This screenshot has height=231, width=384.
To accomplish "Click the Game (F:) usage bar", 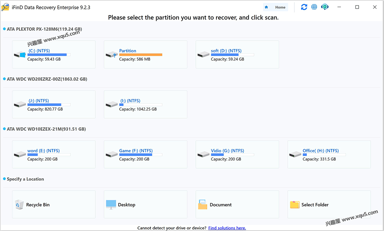I will pos(141,155).
